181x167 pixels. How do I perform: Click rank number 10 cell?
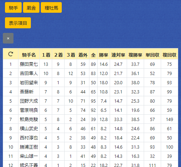click(11, 147)
